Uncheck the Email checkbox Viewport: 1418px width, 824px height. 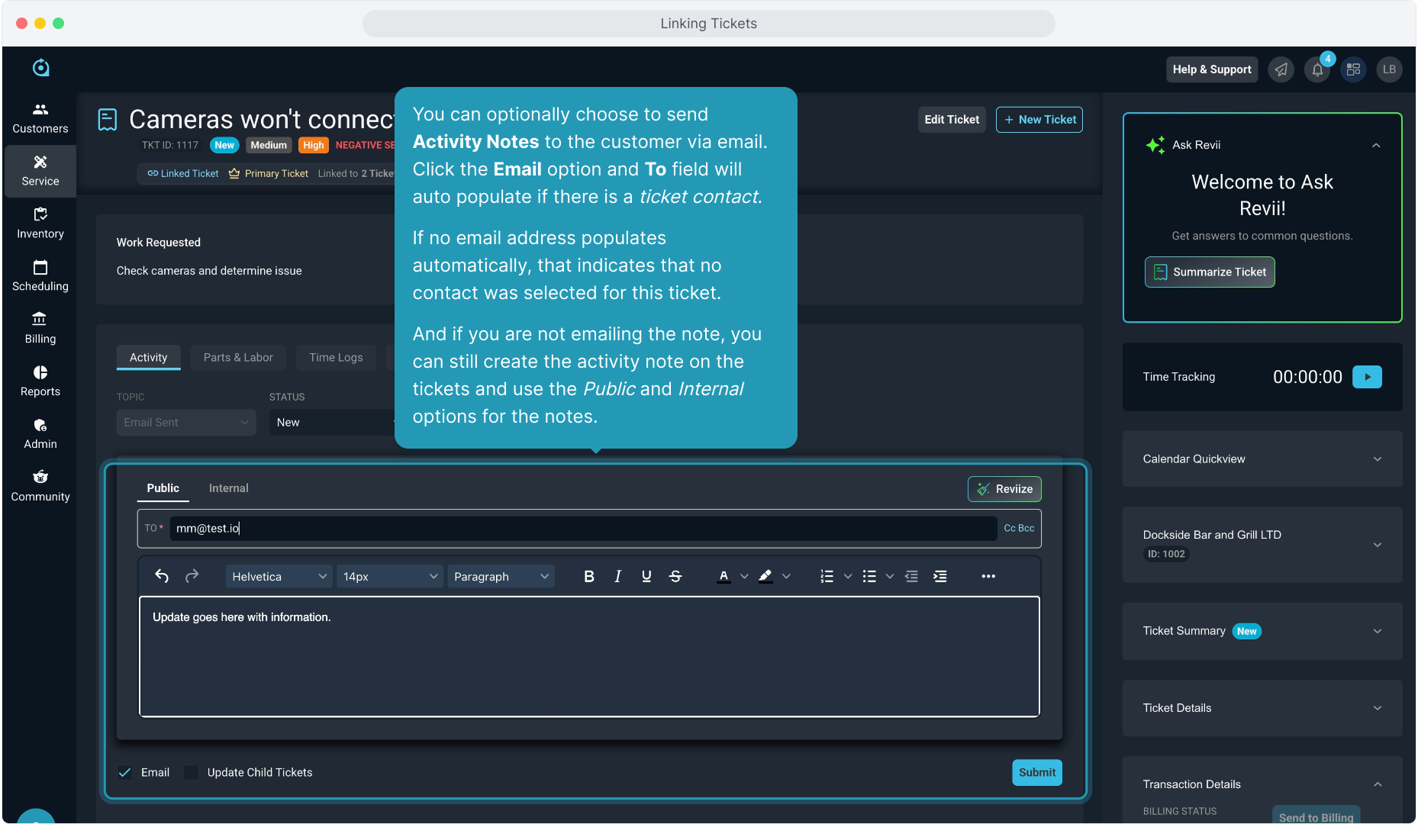125,773
